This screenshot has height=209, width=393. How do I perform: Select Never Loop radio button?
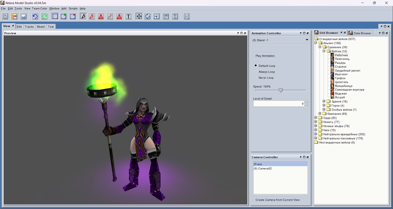pyautogui.click(x=256, y=77)
